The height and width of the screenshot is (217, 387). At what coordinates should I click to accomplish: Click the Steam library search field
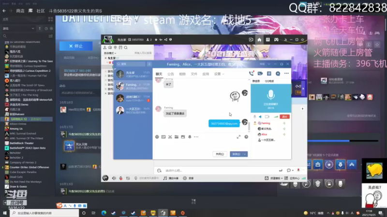(26, 36)
